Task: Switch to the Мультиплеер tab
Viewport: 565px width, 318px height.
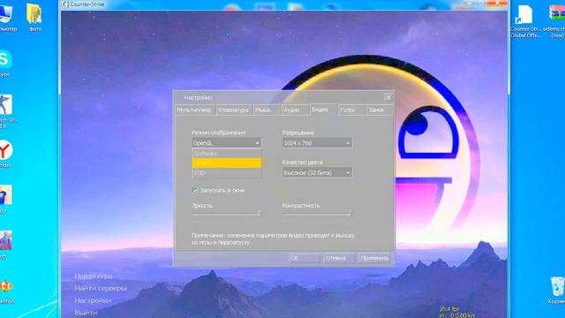Action: click(x=195, y=110)
